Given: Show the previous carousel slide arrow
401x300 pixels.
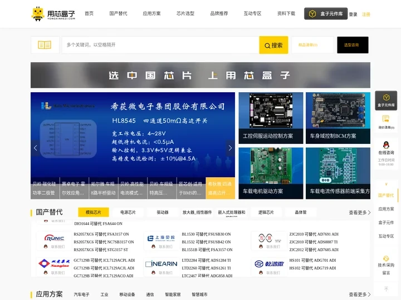Looking at the screenshot, I should (35, 148).
